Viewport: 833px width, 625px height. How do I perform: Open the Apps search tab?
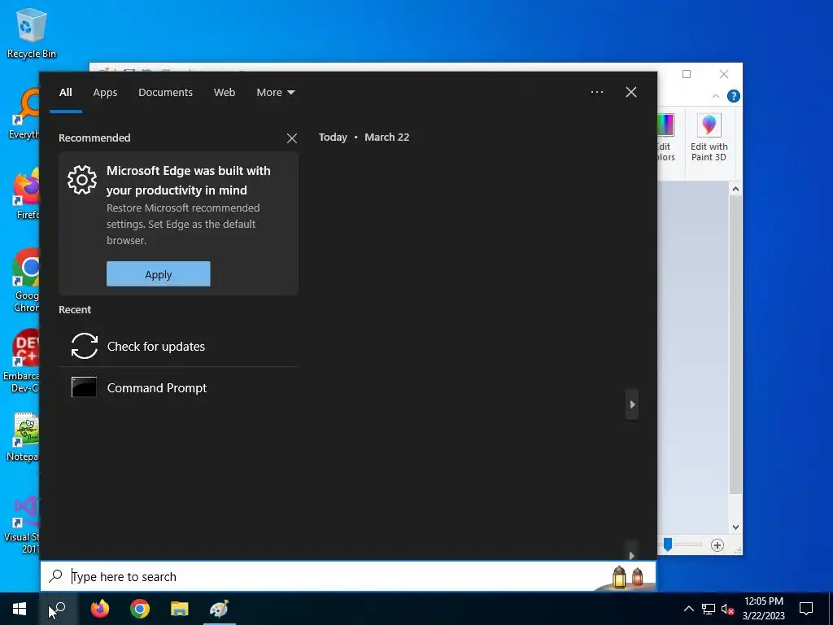pos(105,93)
